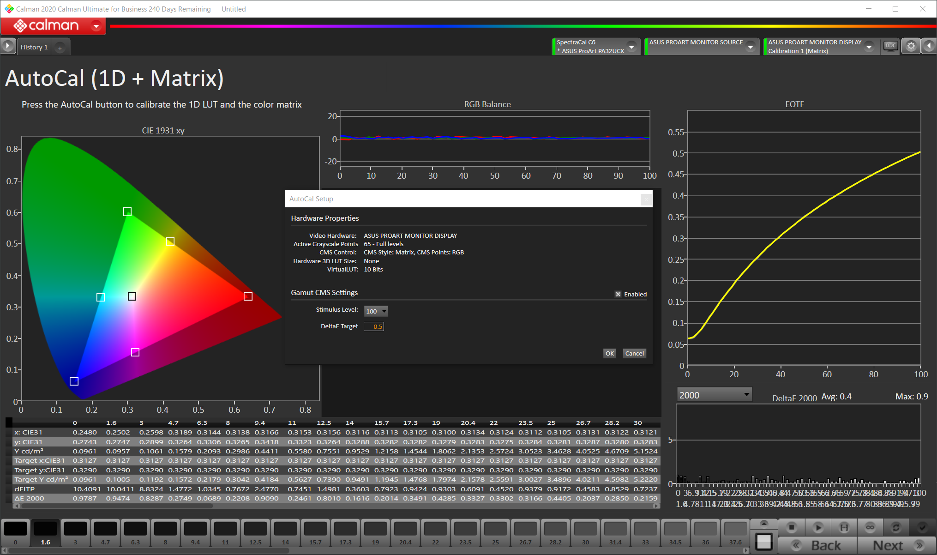Click the white point target on CIE chart
Screen dimensions: 937x555
tap(132, 296)
